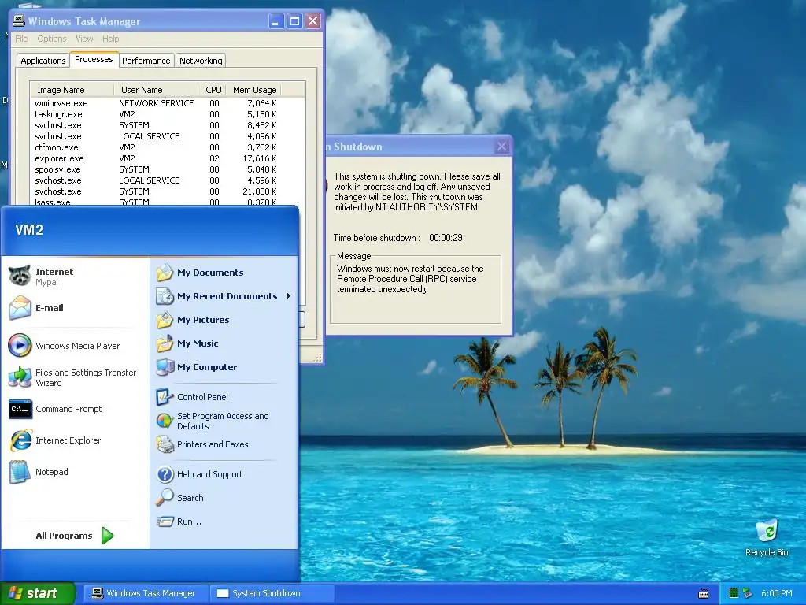Image resolution: width=806 pixels, height=605 pixels.
Task: Open My Documents folder icon
Action: (165, 273)
